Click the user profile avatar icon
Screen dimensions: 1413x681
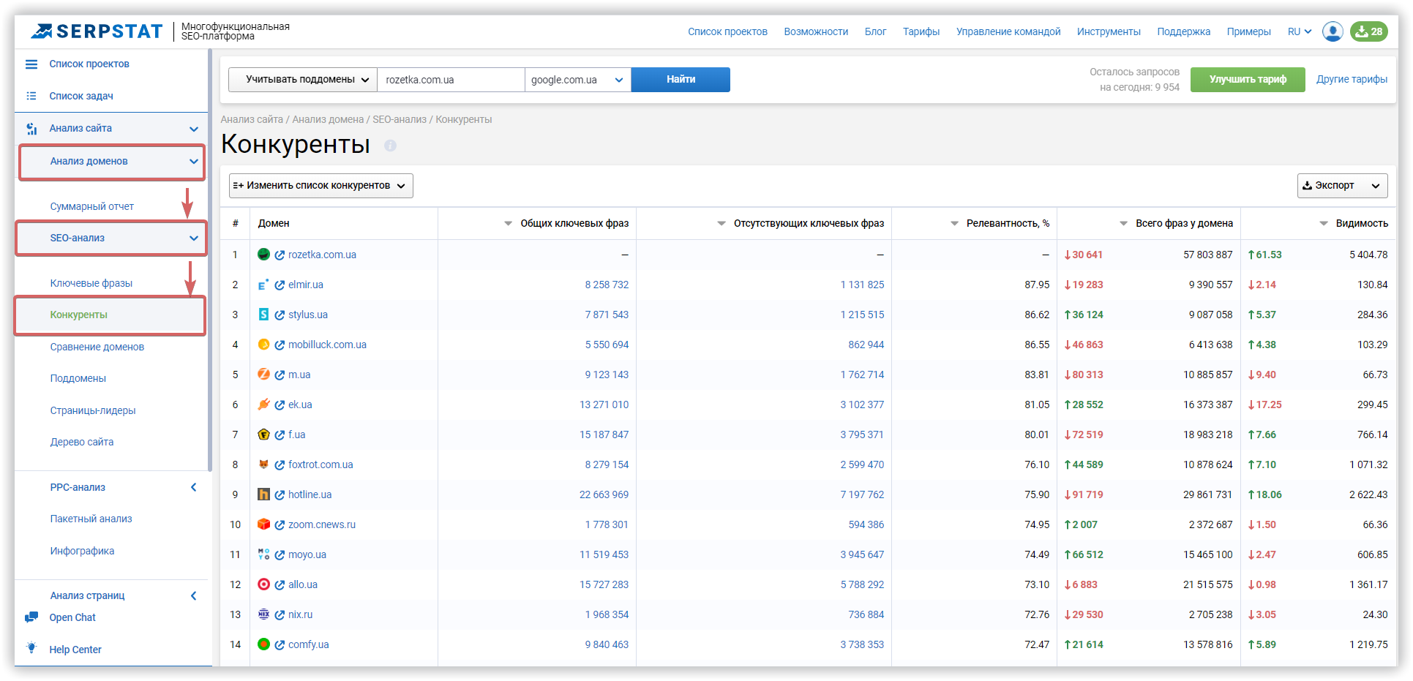(x=1333, y=31)
